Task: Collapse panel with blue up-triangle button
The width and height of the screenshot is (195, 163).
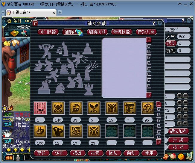Action: [7, 34]
